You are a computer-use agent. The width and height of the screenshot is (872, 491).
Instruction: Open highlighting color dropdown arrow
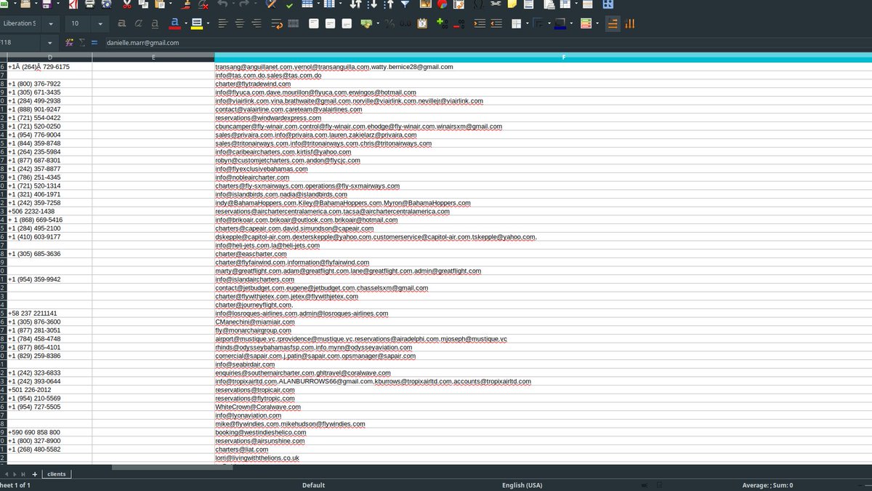[x=208, y=23]
